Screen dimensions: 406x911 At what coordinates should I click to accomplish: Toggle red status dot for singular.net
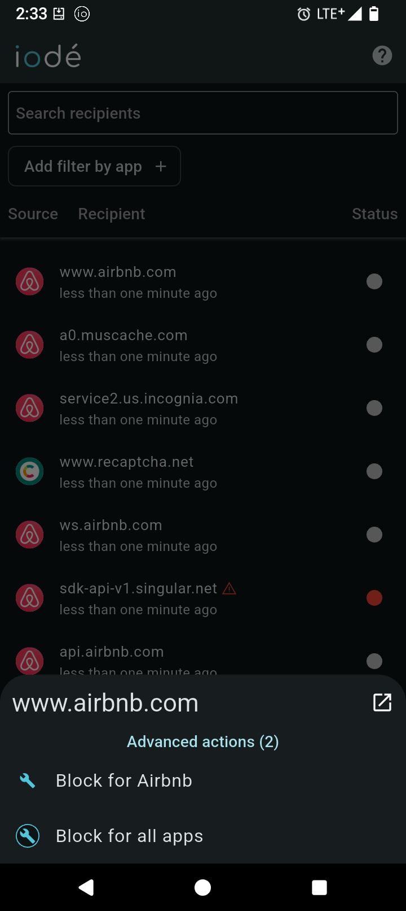(x=374, y=598)
